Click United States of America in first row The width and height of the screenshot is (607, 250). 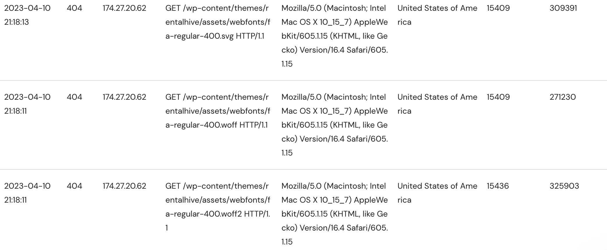click(x=437, y=15)
